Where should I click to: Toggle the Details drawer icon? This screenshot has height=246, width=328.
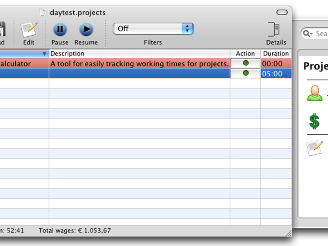[274, 29]
